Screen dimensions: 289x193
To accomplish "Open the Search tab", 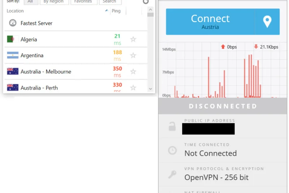I will pos(110,1).
